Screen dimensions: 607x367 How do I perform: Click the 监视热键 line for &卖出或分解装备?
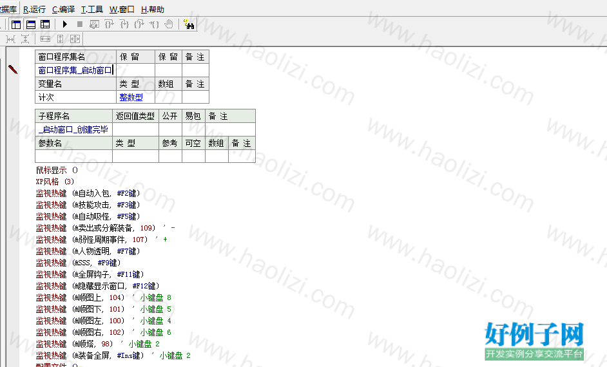(105, 228)
